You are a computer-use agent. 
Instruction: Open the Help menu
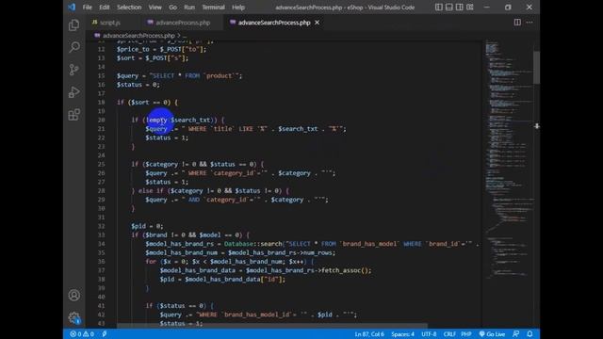click(x=238, y=8)
